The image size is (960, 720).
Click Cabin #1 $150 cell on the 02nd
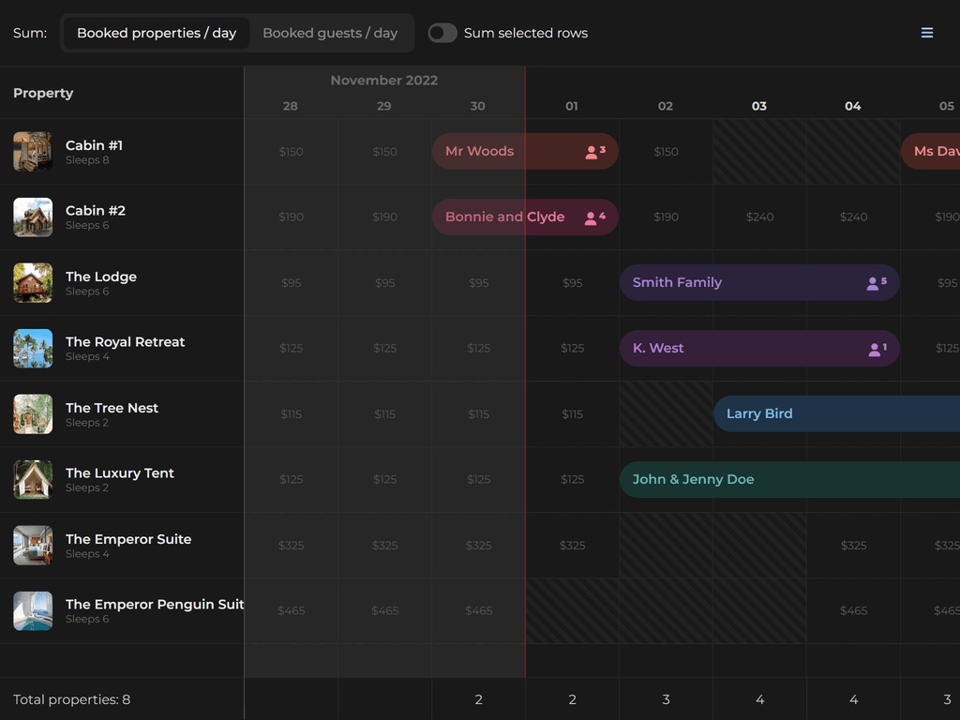(x=666, y=152)
